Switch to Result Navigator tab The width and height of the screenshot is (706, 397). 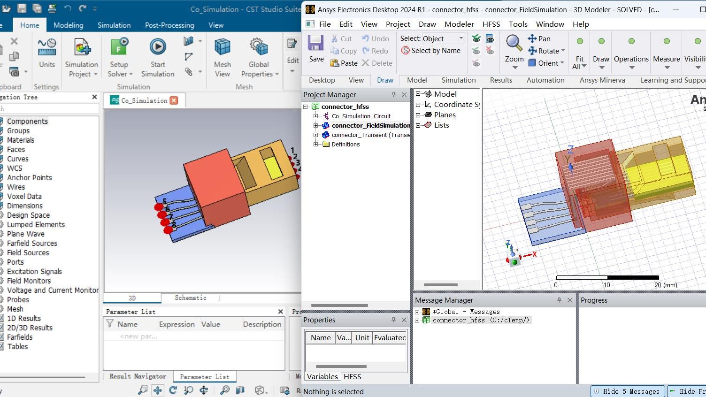tap(138, 376)
